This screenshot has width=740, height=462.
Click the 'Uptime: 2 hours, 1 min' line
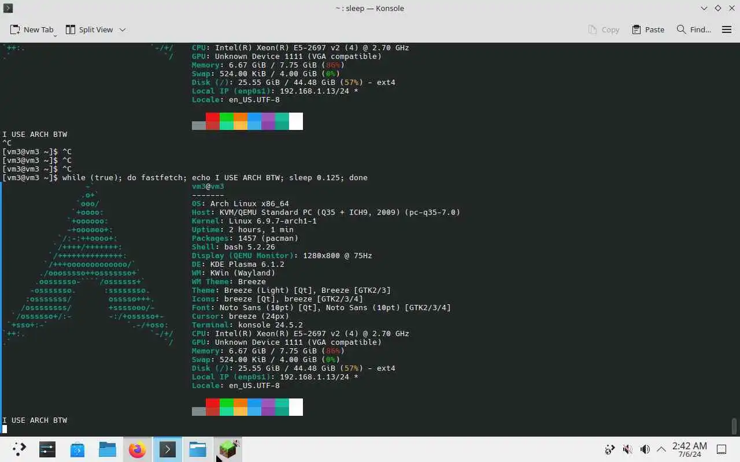click(x=243, y=229)
